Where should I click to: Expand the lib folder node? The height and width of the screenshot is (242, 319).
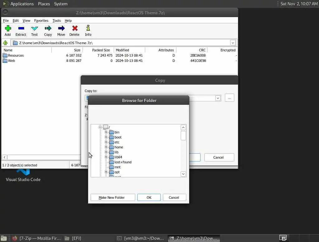106,152
